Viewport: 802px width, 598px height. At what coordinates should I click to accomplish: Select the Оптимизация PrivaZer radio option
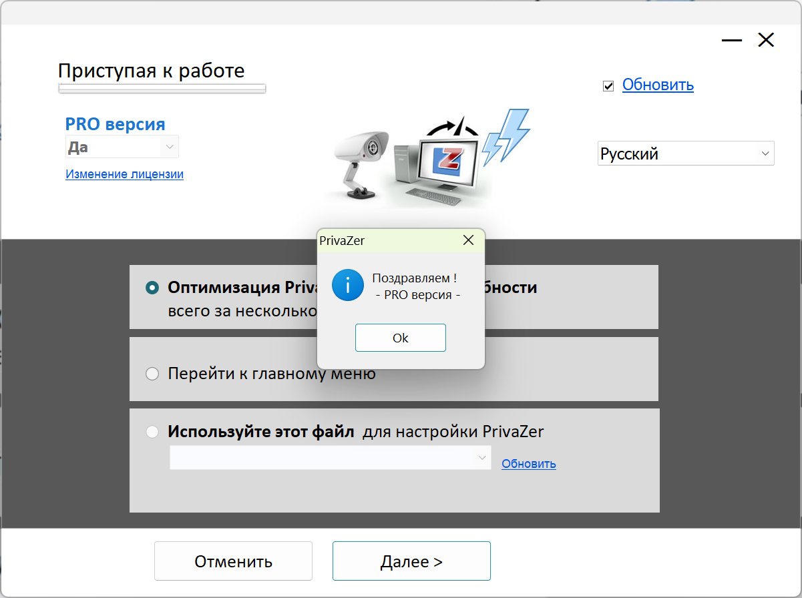click(152, 288)
